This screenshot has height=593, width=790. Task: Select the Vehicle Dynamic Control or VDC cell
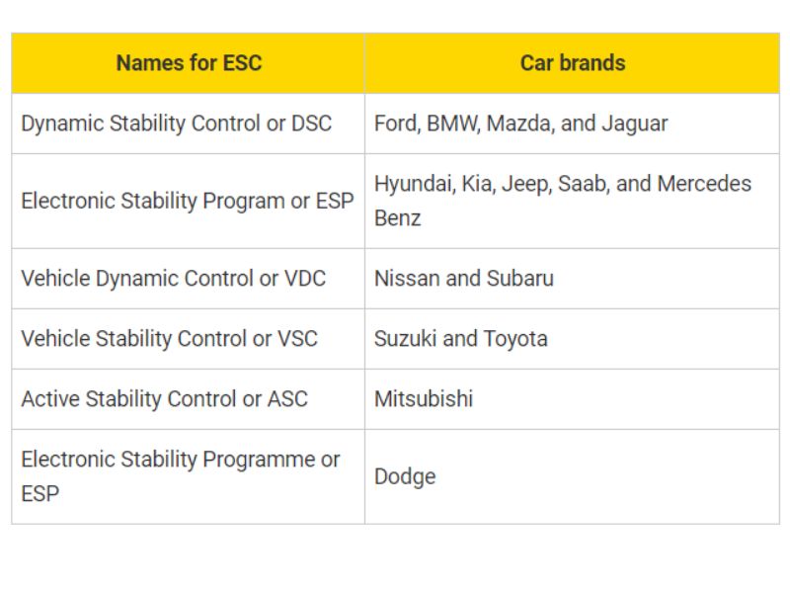[174, 279]
